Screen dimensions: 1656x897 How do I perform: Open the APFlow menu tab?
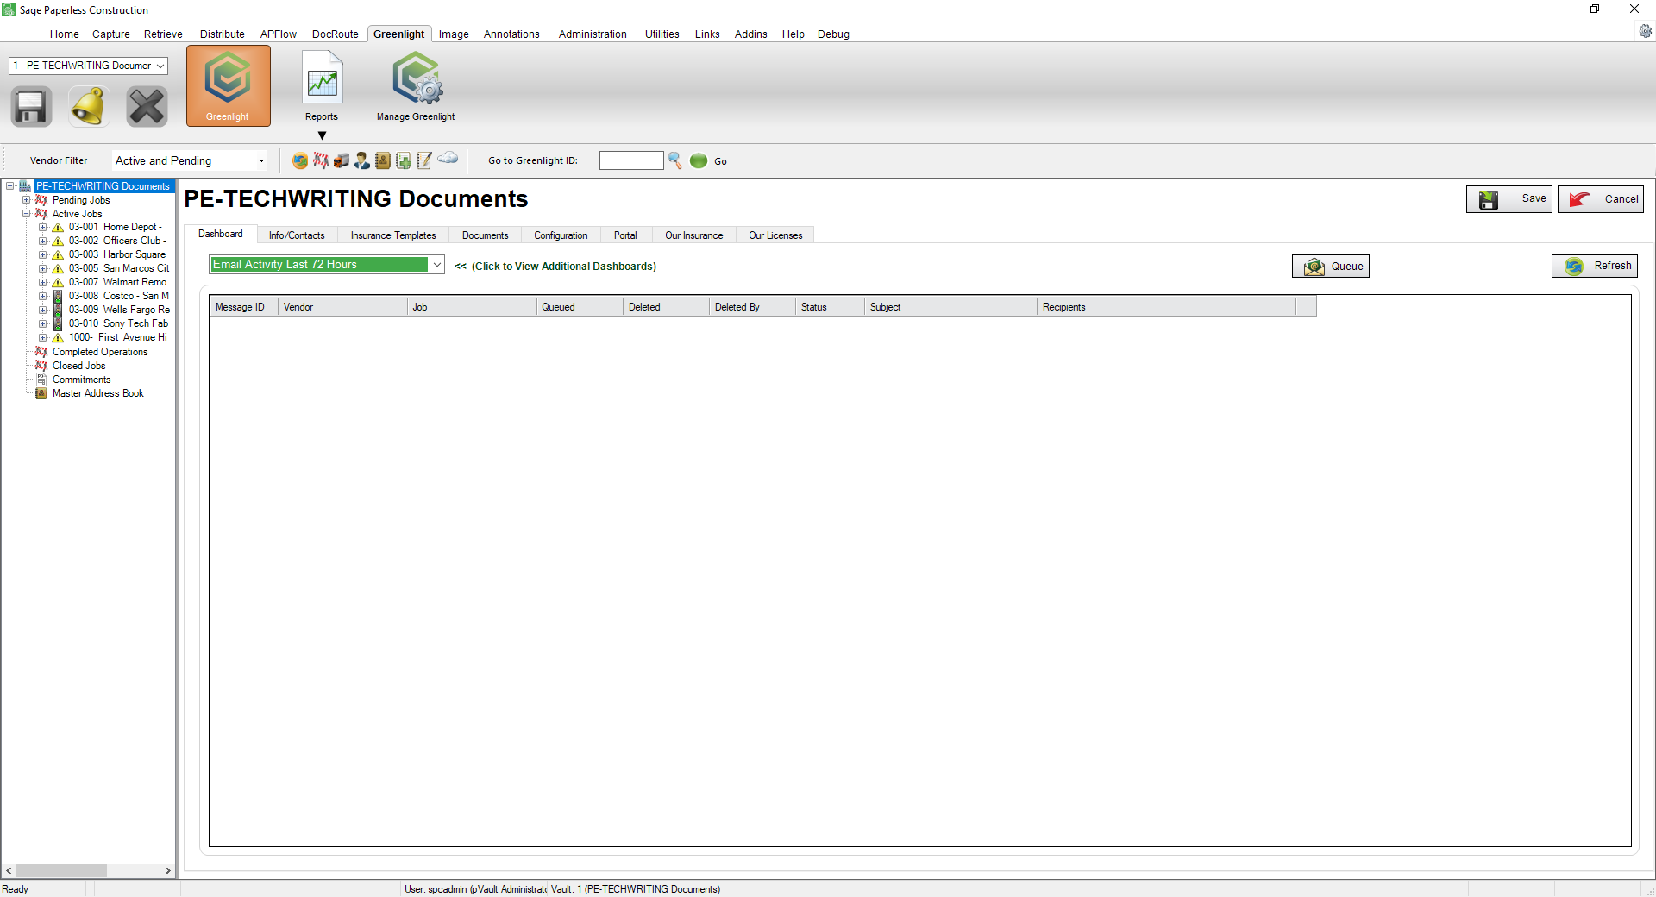279,34
